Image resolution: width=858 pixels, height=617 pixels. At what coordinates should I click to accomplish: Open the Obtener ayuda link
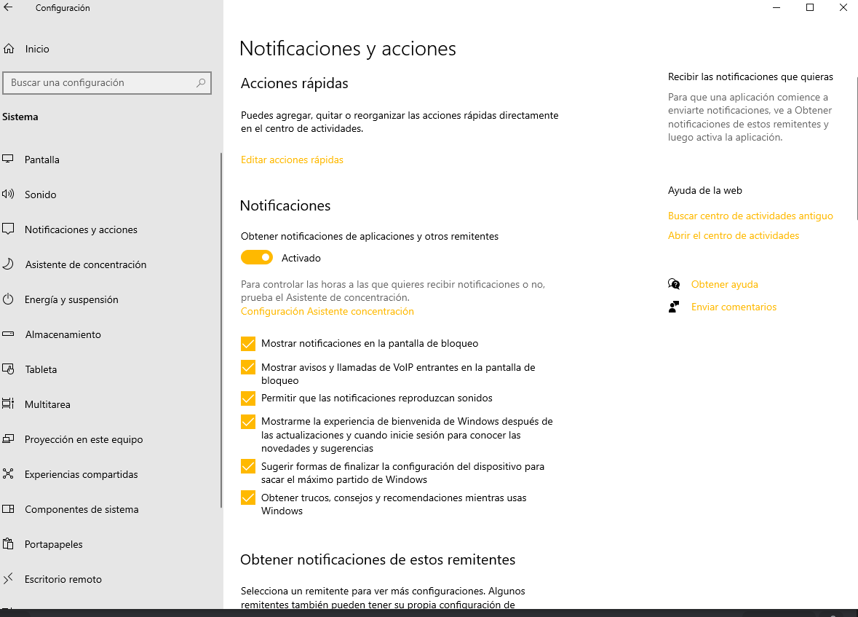[x=725, y=284]
